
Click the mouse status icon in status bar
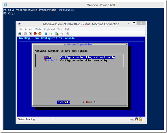(137, 119)
